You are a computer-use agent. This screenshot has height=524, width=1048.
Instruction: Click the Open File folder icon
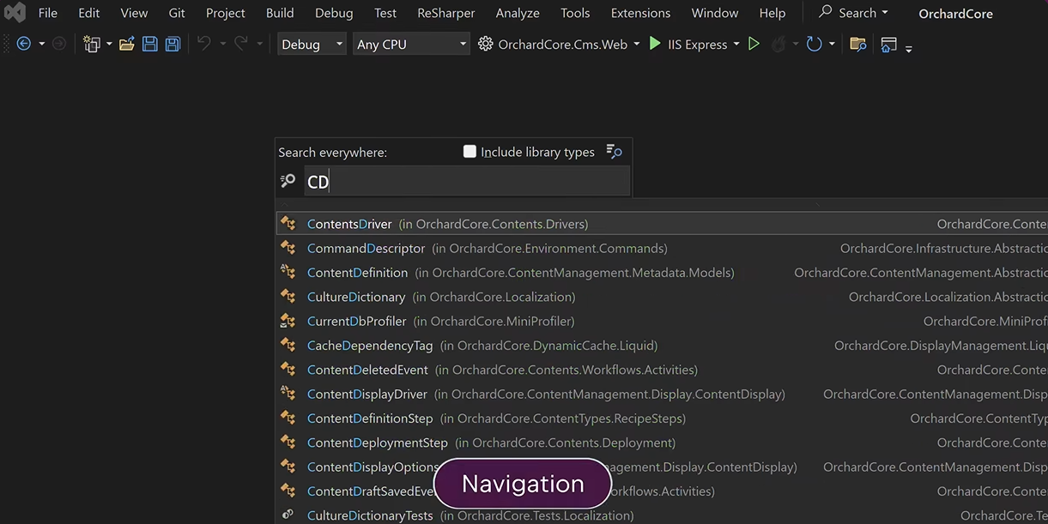(x=127, y=44)
